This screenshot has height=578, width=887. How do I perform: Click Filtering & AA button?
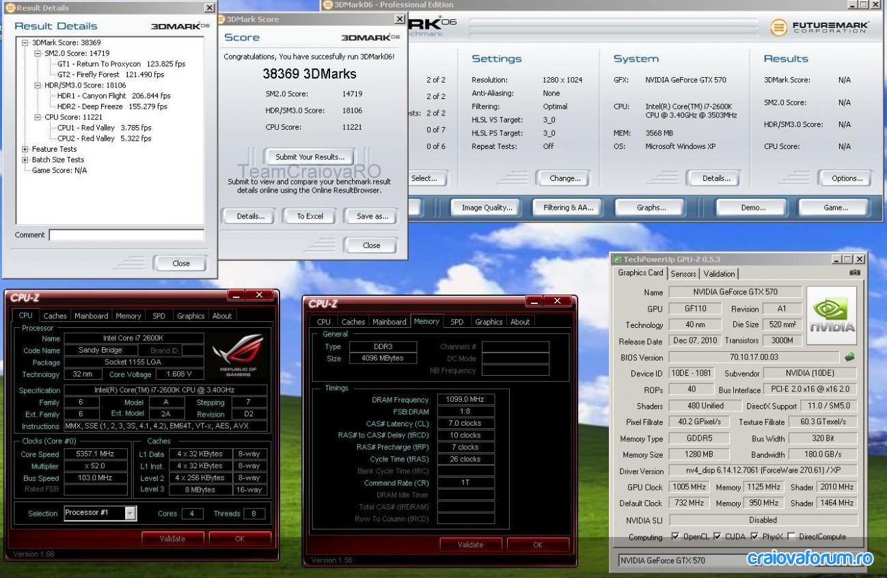tap(568, 208)
